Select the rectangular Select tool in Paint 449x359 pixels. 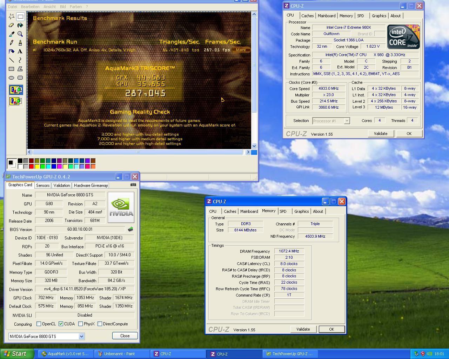[20, 16]
